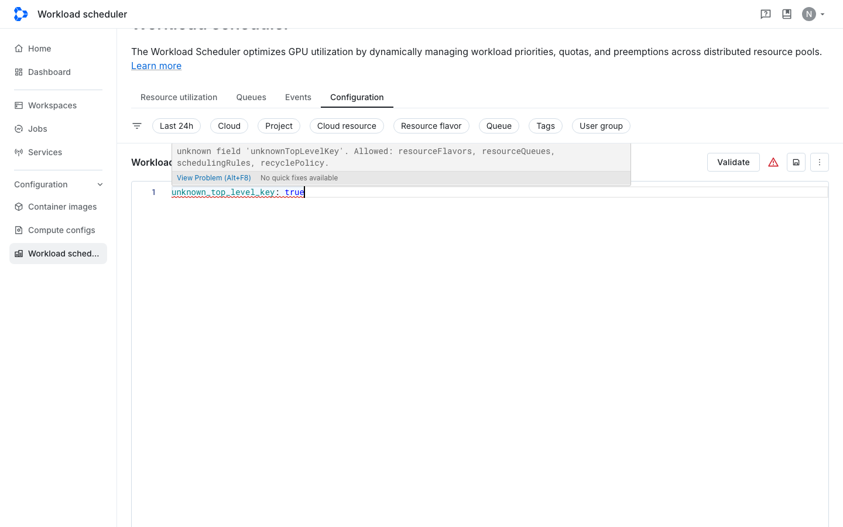Click the unknown field error message text
Screen dimensions: 843x527
point(366,157)
